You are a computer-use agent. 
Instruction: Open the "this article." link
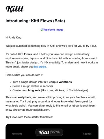point(40,67)
